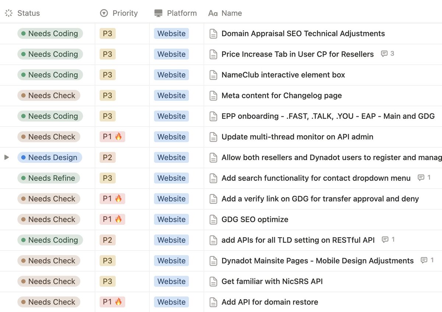This screenshot has height=312, width=442.
Task: Click page icon beside Price Increase Tab row
Action: point(213,54)
